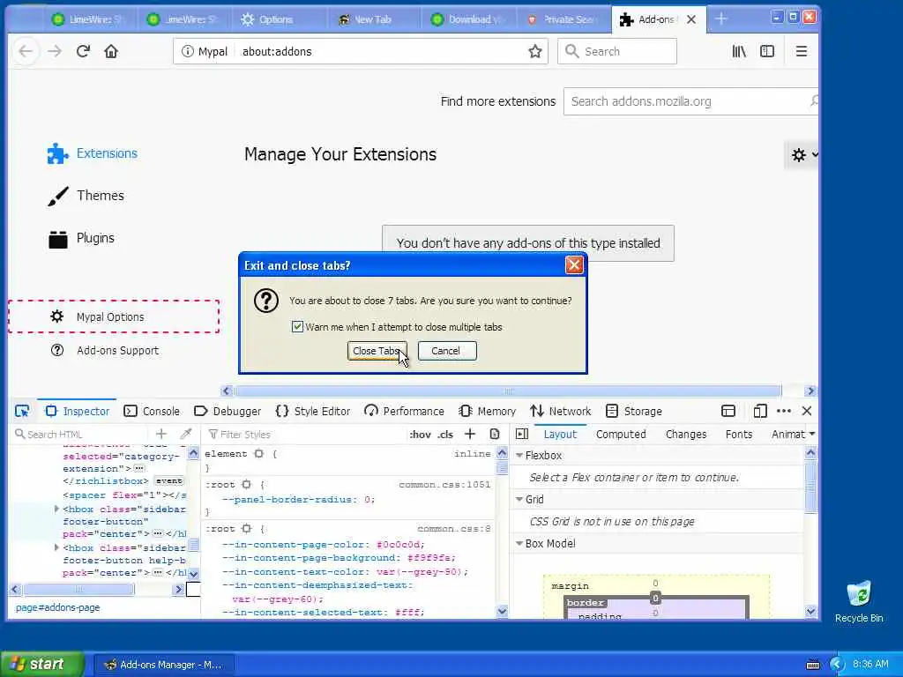The width and height of the screenshot is (903, 677).
Task: Collapse the Flexbox section
Action: pyautogui.click(x=519, y=456)
